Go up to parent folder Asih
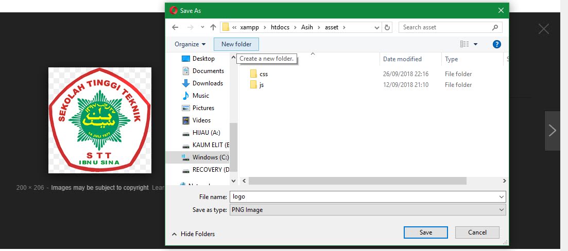The height and width of the screenshot is (251, 568). (x=213, y=27)
